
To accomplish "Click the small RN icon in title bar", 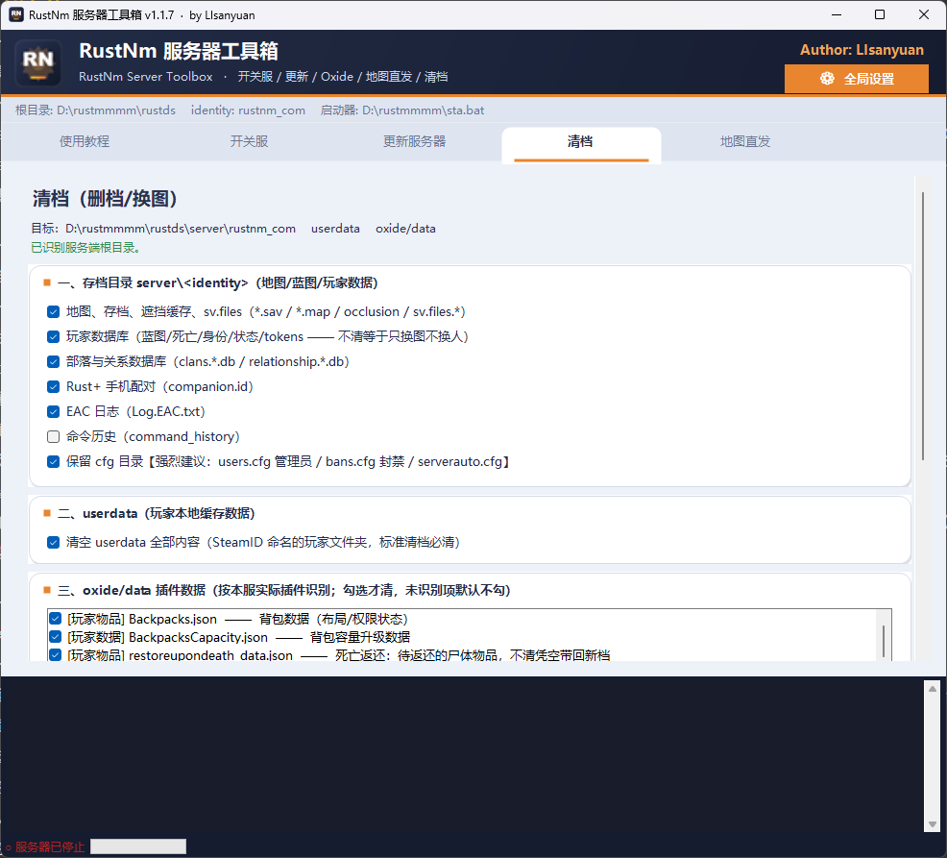I will tap(16, 14).
